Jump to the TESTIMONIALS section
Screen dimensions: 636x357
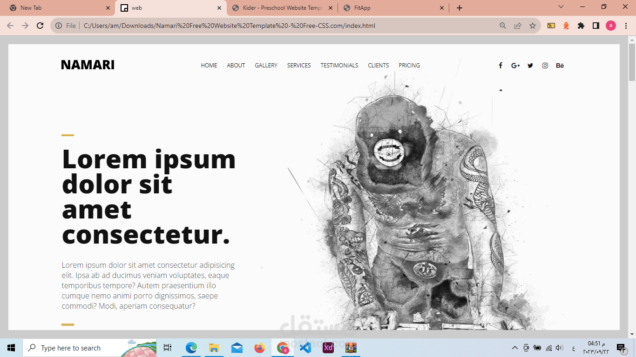pyautogui.click(x=339, y=66)
